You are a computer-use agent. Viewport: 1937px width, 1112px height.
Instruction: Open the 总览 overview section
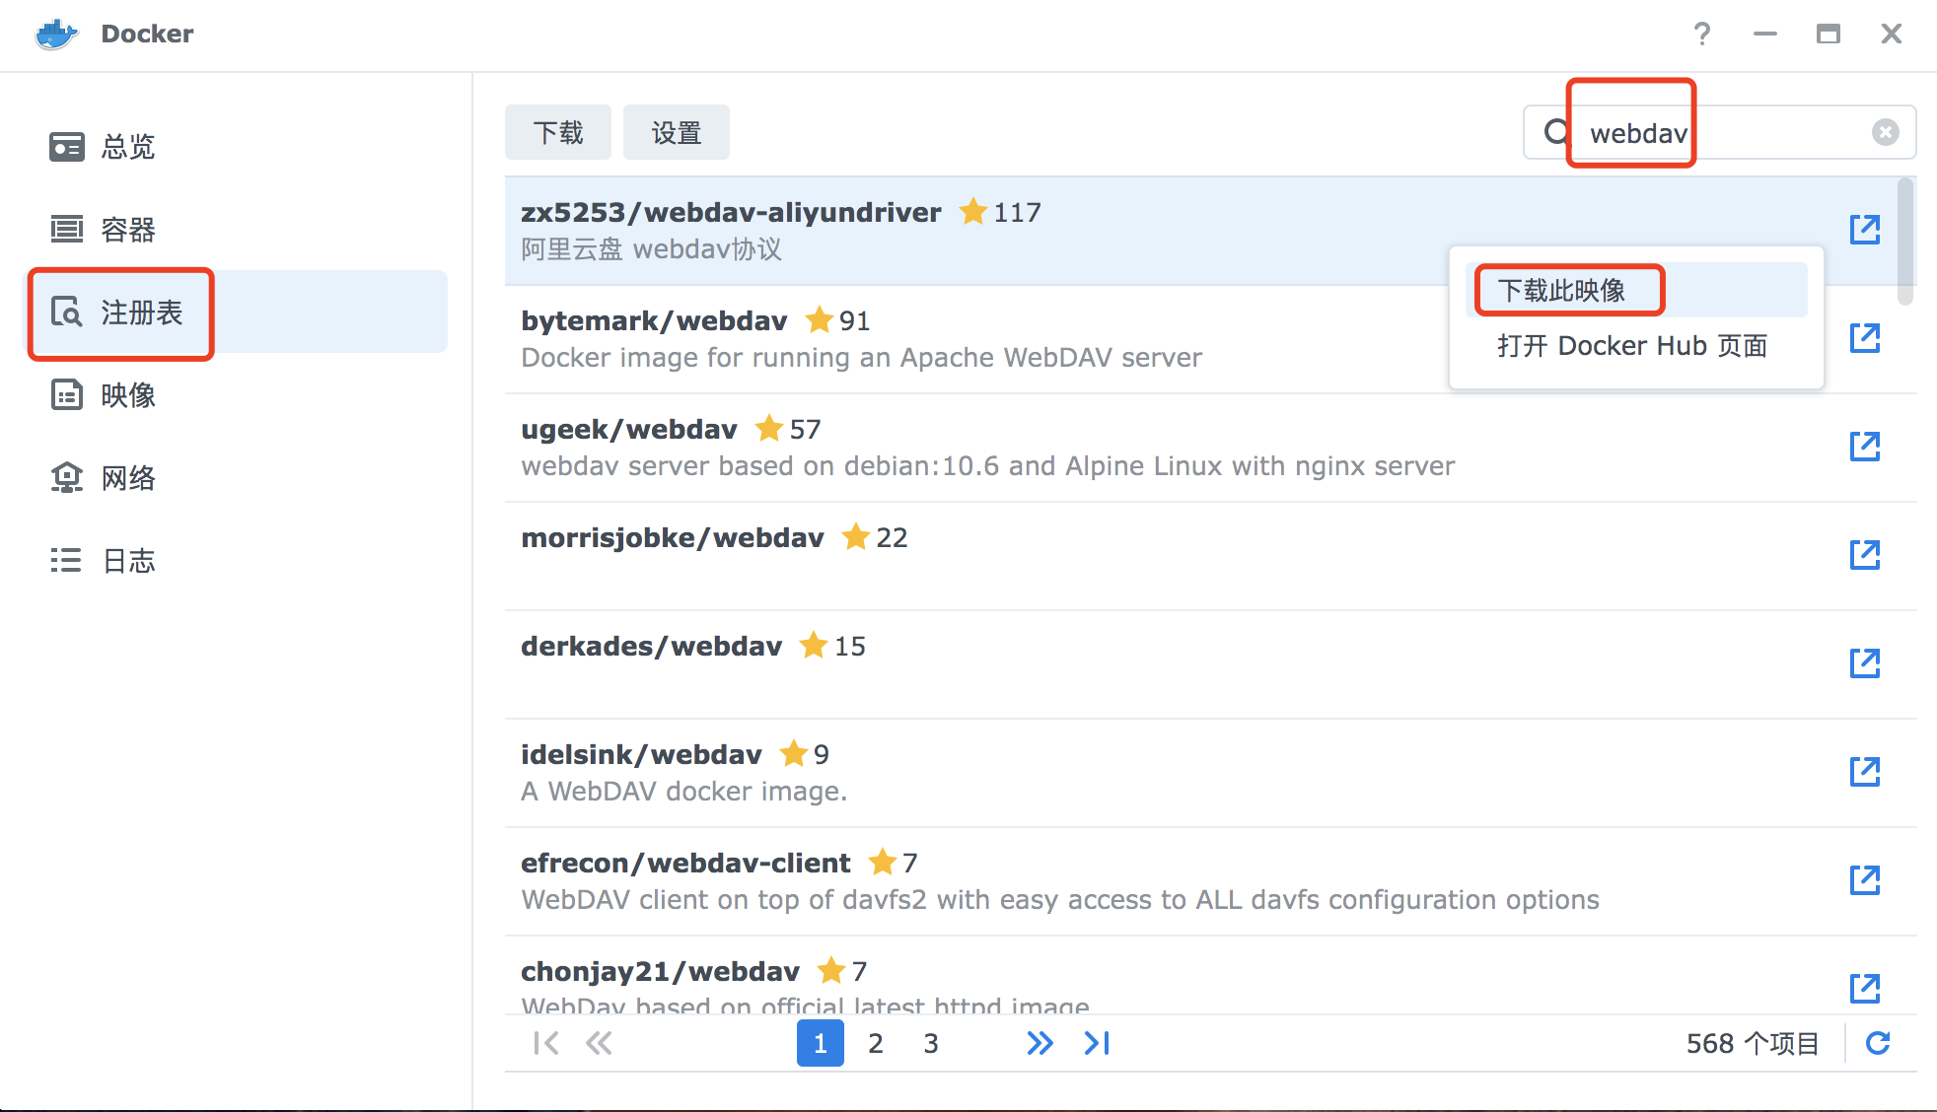pyautogui.click(x=235, y=147)
